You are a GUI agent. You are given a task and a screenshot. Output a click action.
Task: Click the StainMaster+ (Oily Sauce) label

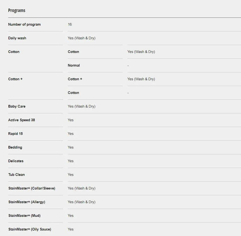point(30,229)
